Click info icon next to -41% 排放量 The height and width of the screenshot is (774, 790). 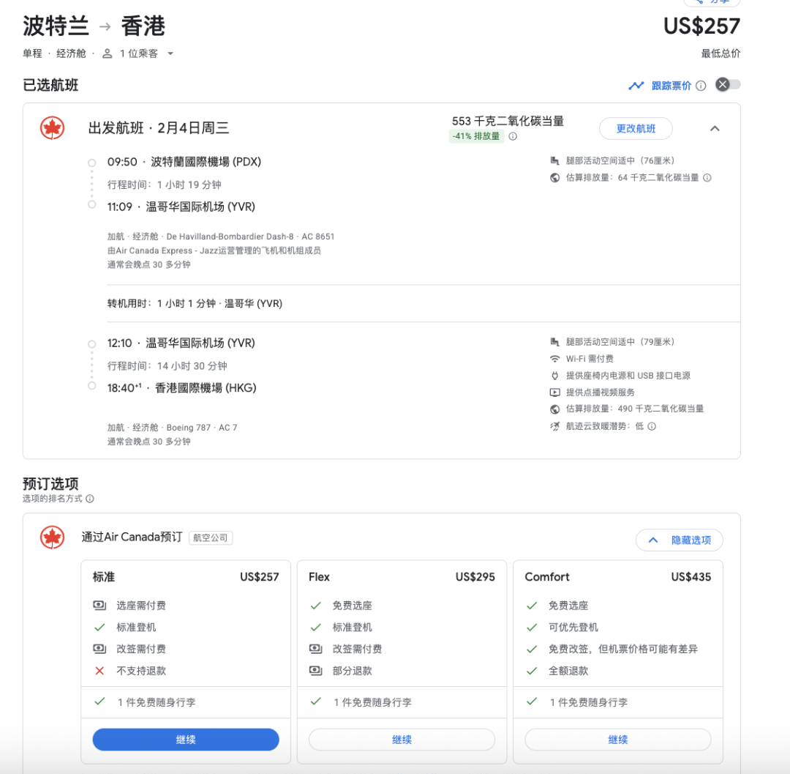click(513, 136)
